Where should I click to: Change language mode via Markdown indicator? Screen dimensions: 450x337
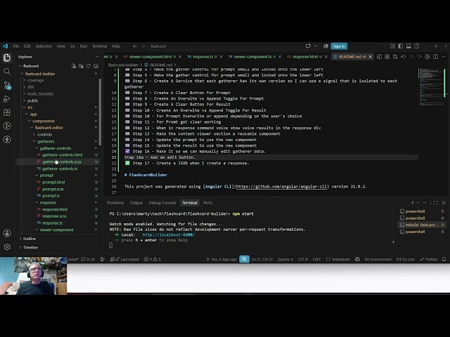(341, 259)
